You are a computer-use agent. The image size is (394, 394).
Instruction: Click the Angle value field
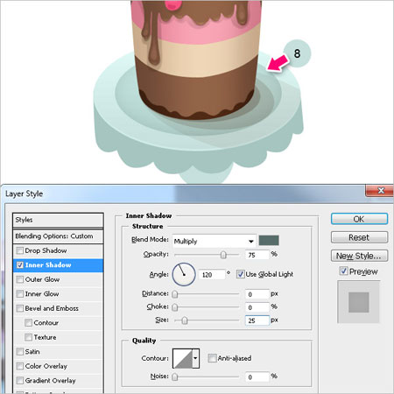[x=212, y=275]
